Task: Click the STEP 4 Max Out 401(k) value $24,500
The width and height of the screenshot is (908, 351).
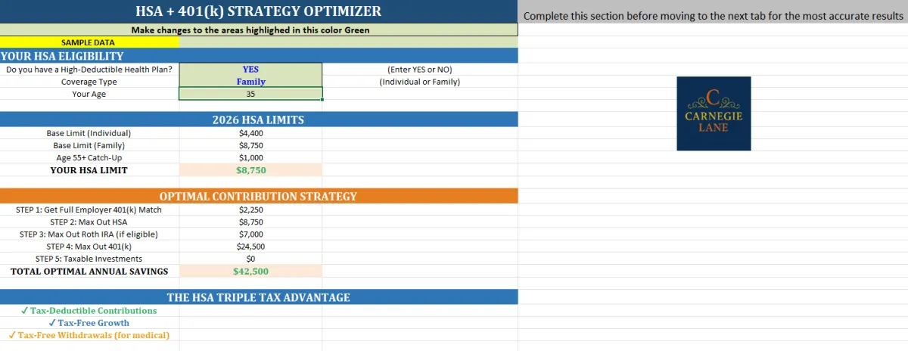Action: (x=250, y=247)
